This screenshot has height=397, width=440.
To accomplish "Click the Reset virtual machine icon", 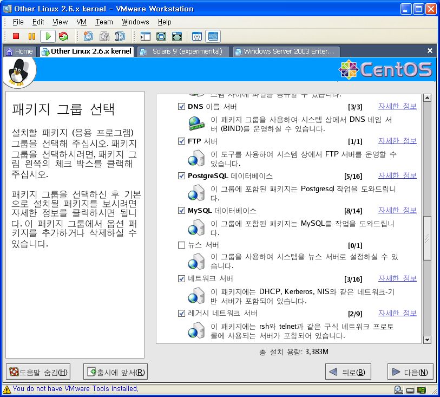I will click(63, 36).
